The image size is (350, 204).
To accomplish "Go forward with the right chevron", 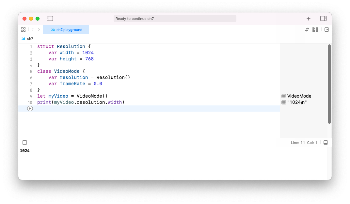I will tap(39, 29).
